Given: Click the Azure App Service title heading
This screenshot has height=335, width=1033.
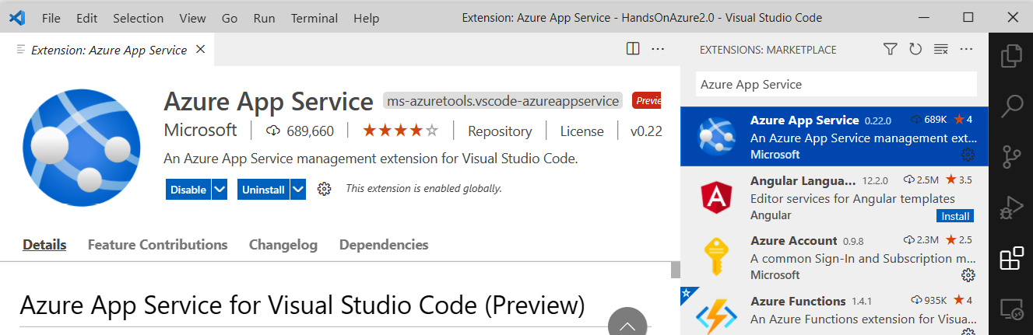Looking at the screenshot, I should click(x=269, y=101).
